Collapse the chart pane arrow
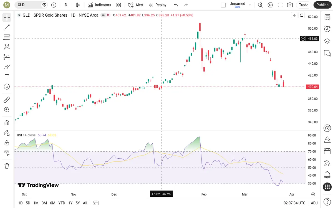Image resolution: width=333 pixels, height=208 pixels. [x=294, y=15]
